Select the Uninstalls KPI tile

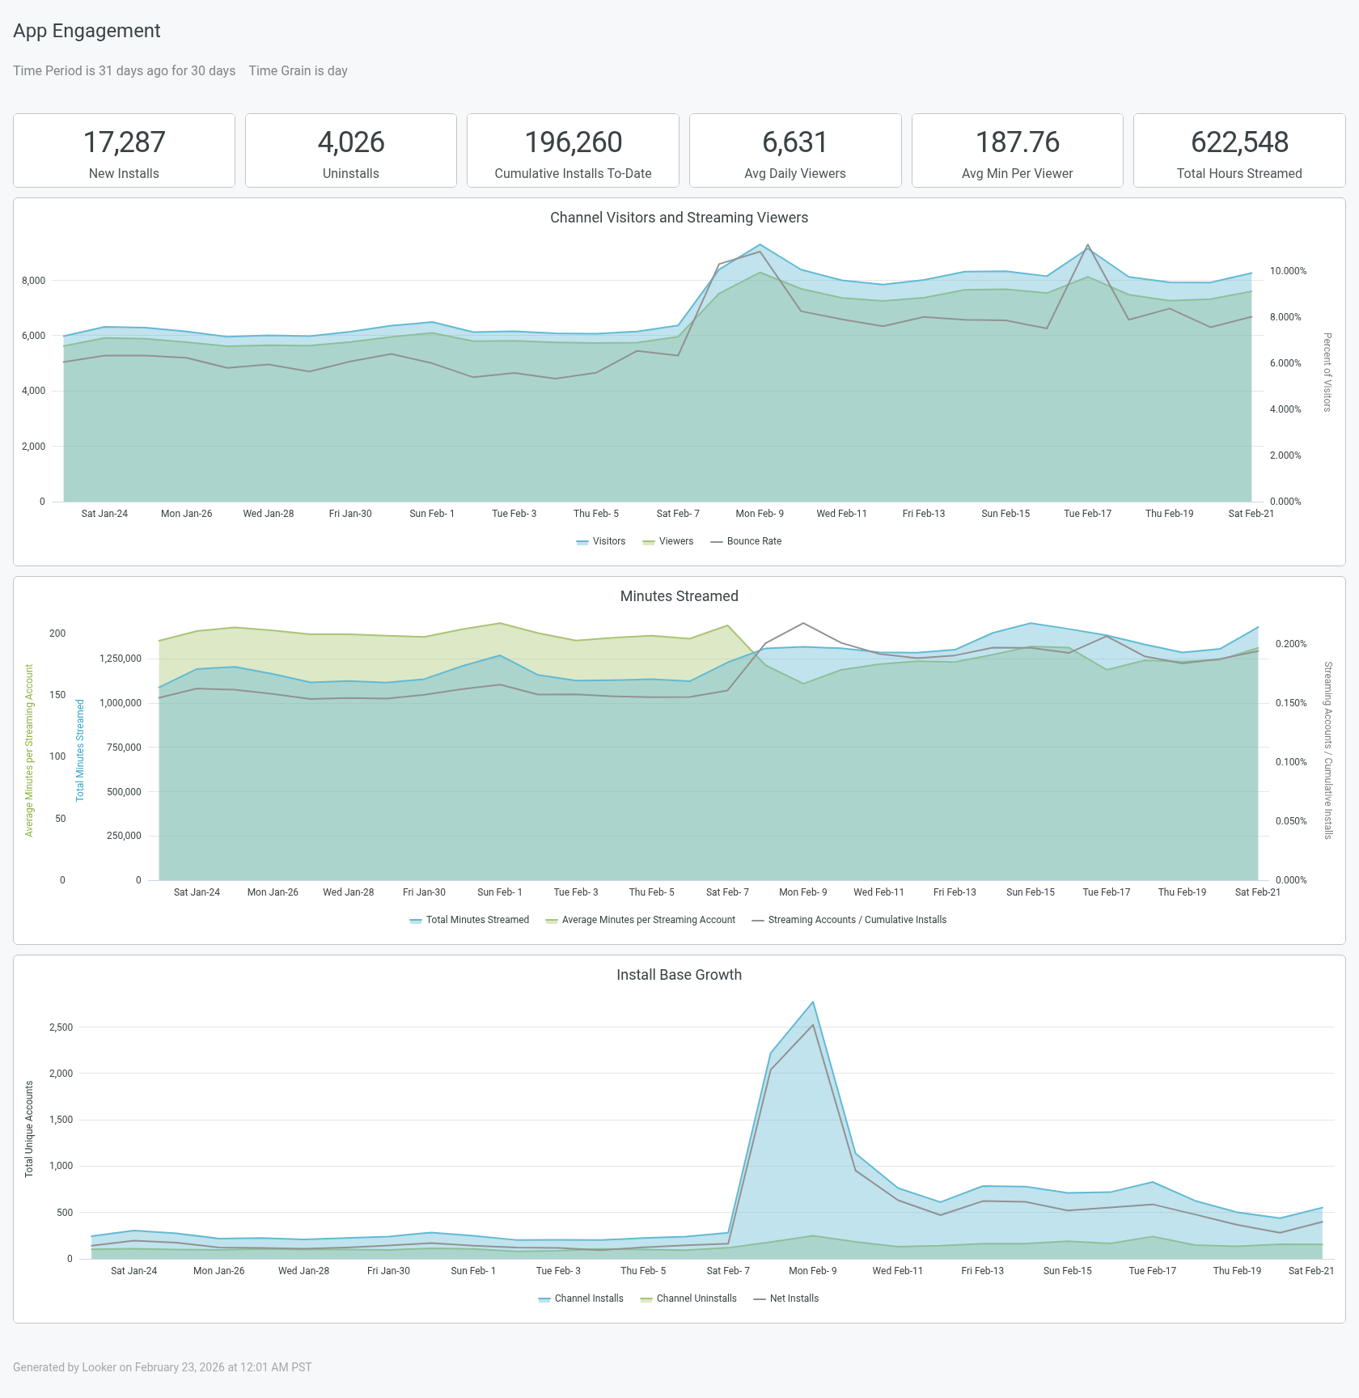coord(350,150)
